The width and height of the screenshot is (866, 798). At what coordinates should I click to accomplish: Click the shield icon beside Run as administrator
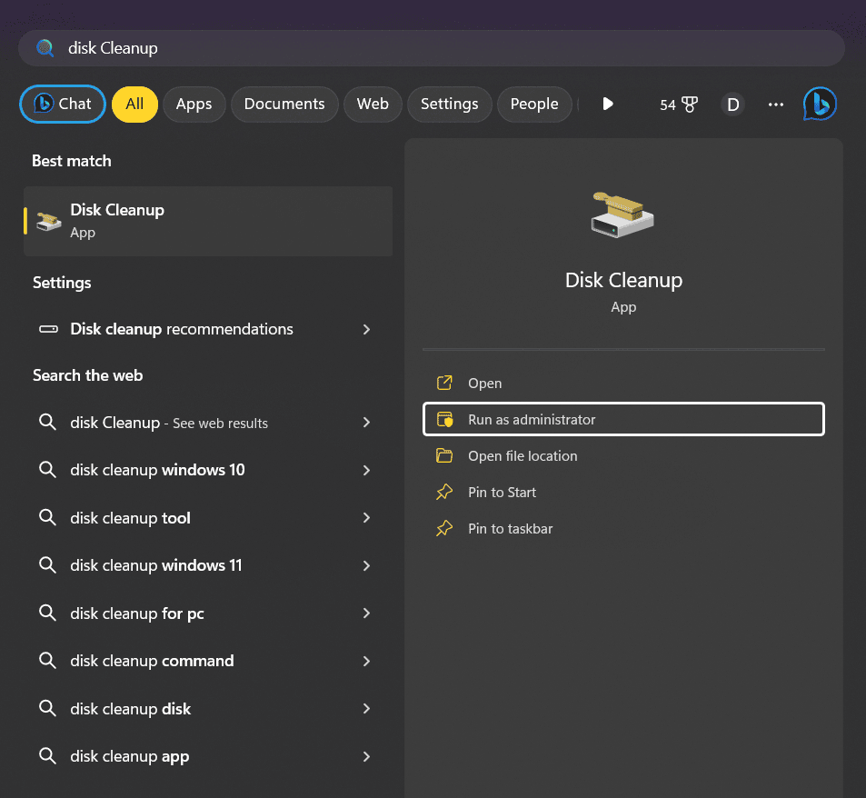[444, 419]
